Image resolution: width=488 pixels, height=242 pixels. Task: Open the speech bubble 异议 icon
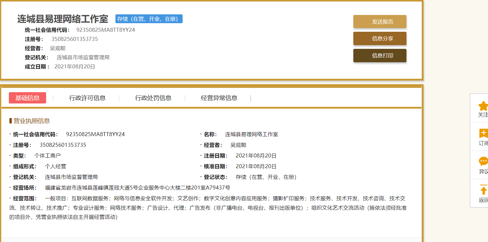[483, 161]
